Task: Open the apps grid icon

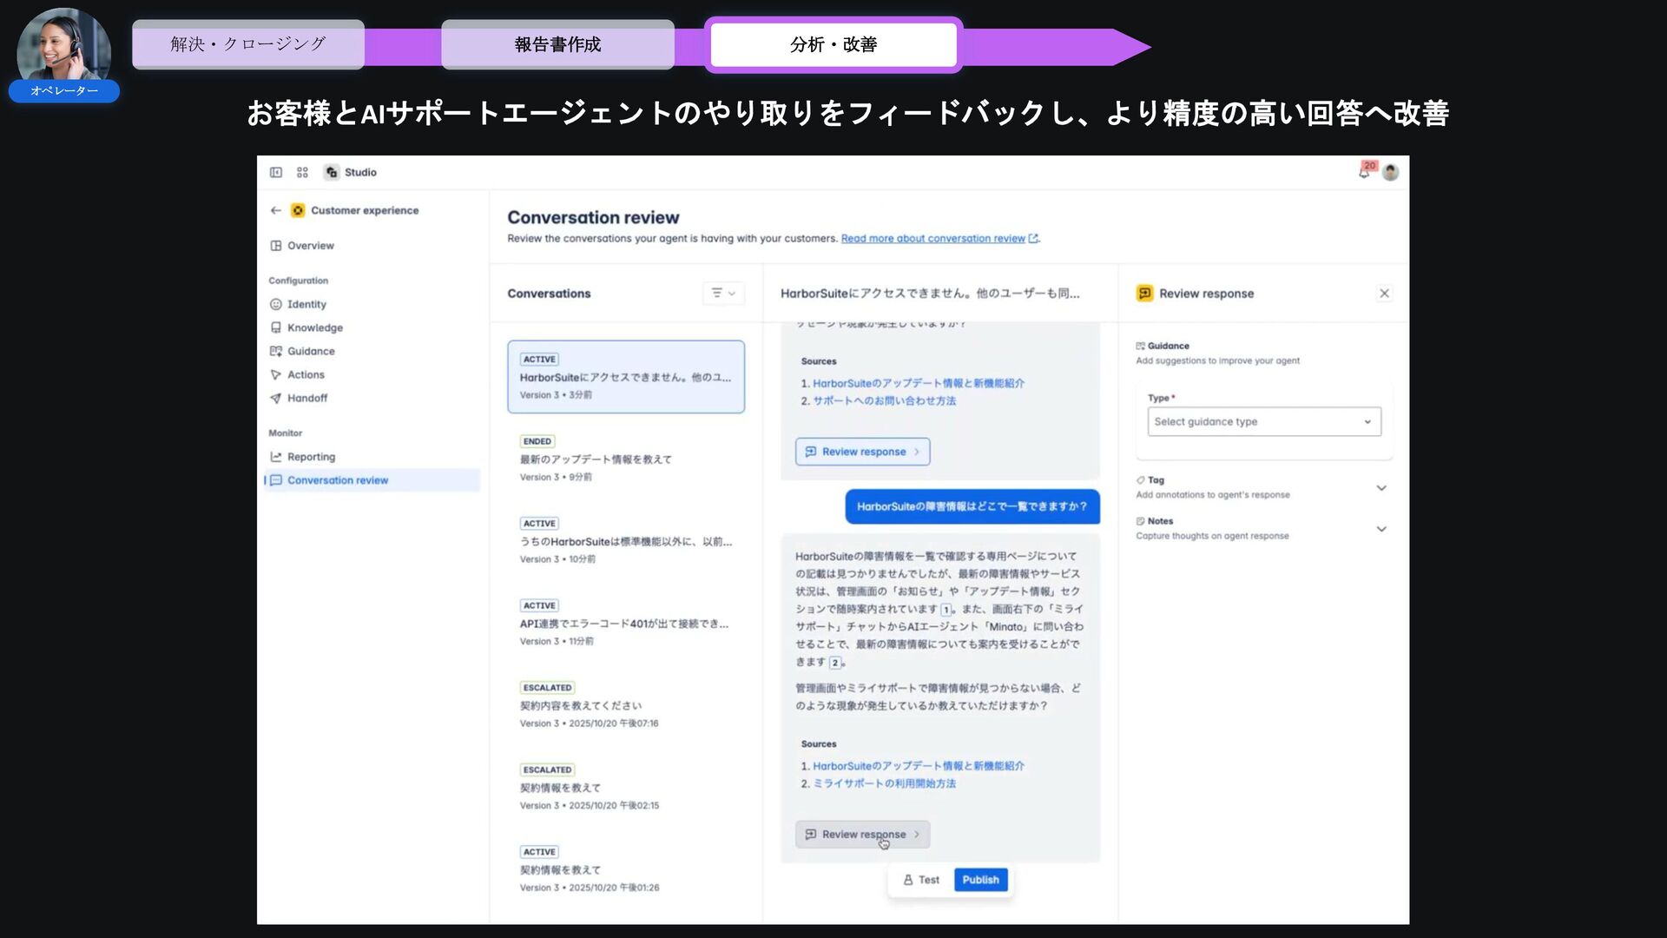Action: pos(302,172)
